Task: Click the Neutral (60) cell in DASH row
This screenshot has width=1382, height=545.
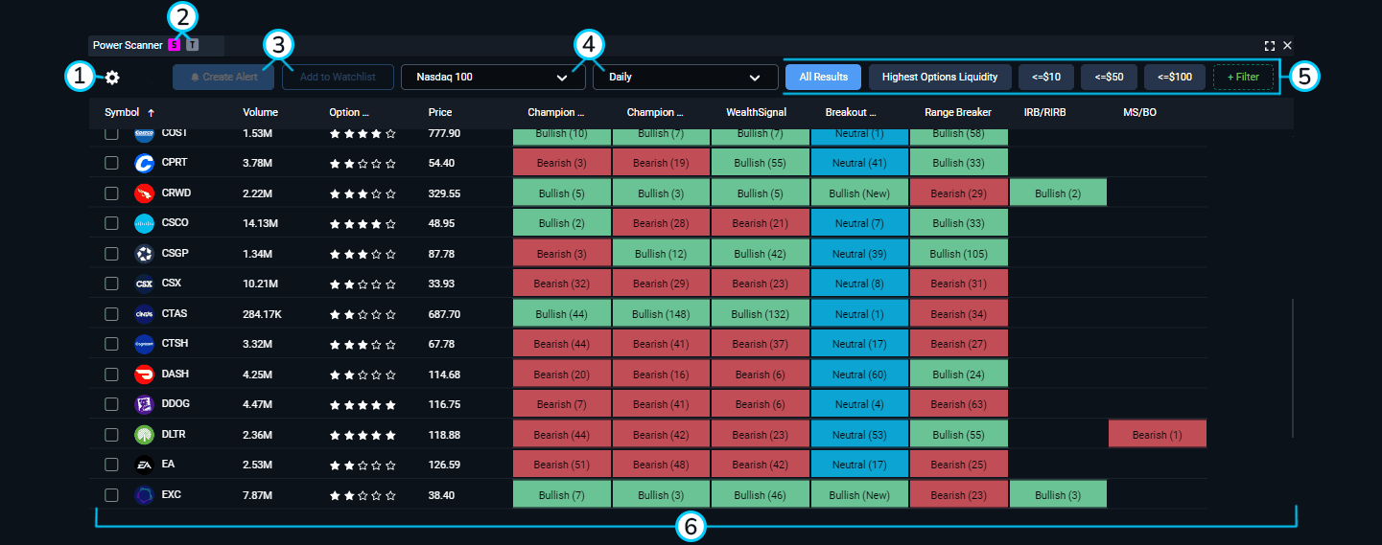Action: (x=859, y=375)
